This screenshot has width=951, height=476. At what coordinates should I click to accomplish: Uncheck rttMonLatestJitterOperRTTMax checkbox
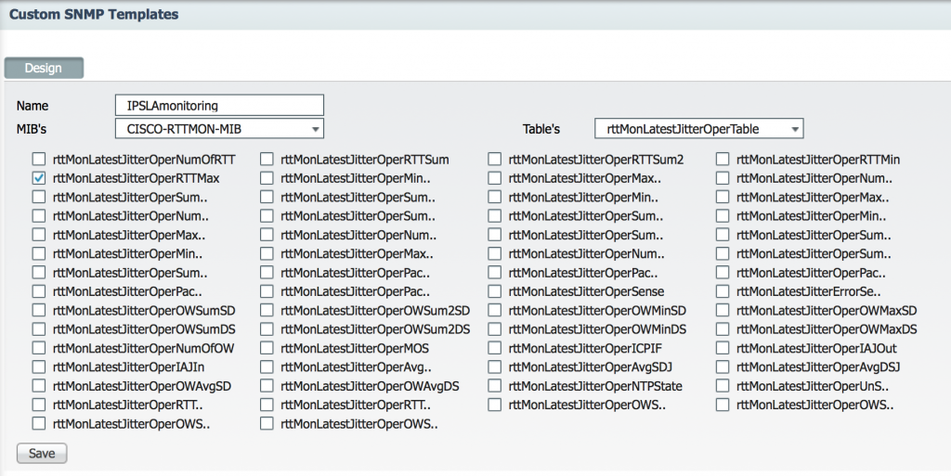click(x=39, y=178)
